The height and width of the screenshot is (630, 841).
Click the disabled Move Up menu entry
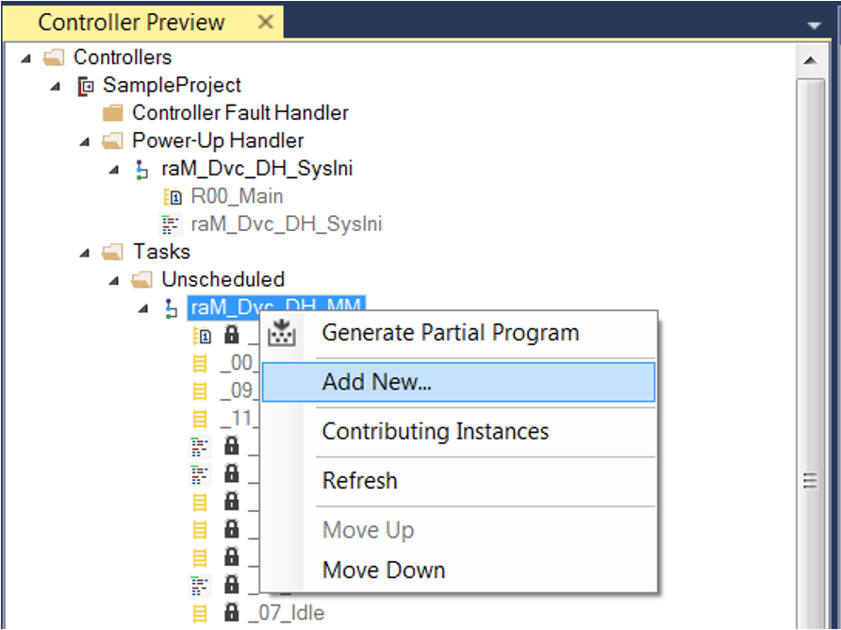(458, 530)
